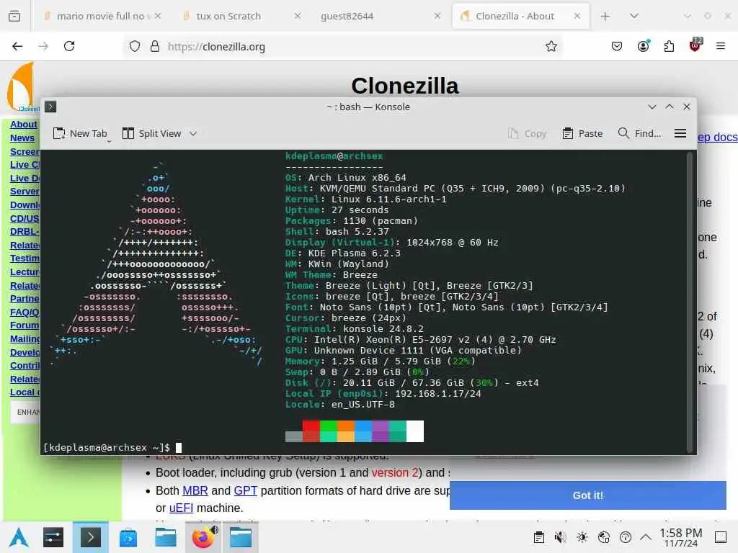Open News link in Clonezilla sidebar
This screenshot has height=553, width=738.
point(22,138)
